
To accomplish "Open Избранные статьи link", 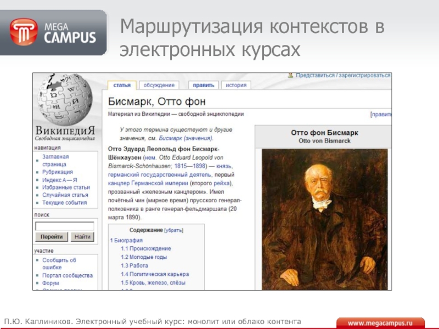I will coord(66,188).
